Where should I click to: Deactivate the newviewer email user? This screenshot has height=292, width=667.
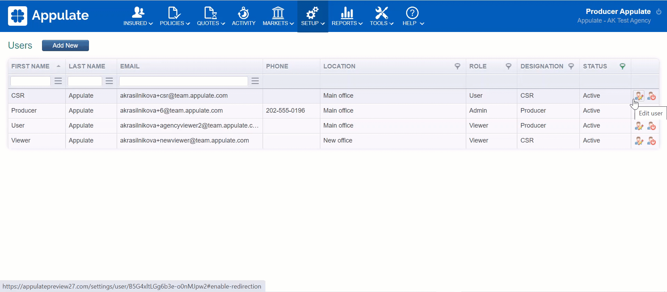651,141
